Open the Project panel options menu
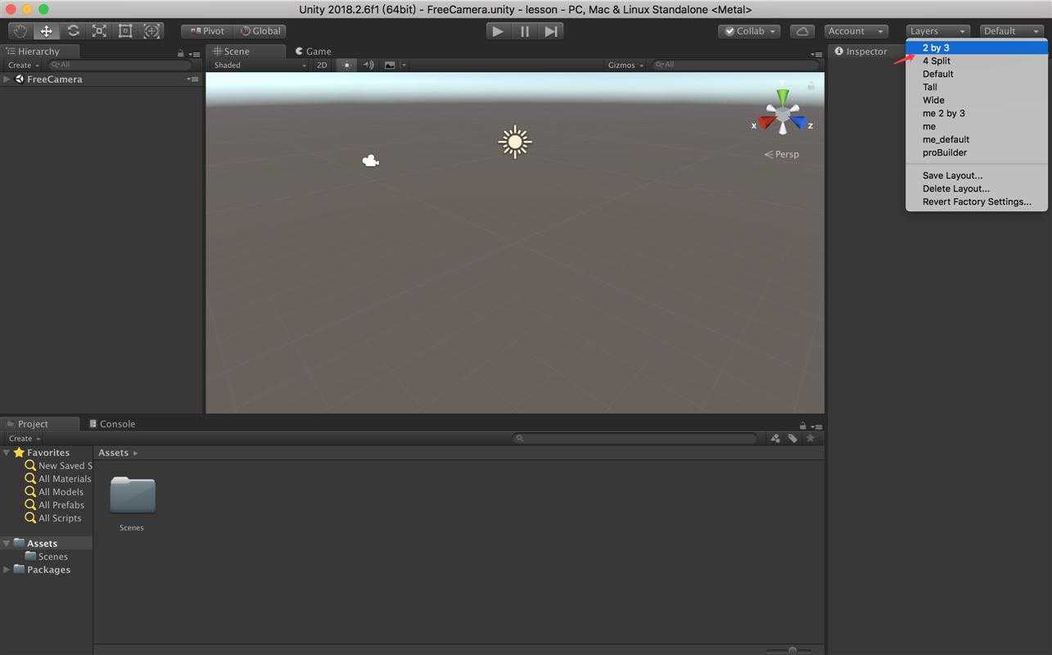Image resolution: width=1052 pixels, height=655 pixels. pos(816,427)
